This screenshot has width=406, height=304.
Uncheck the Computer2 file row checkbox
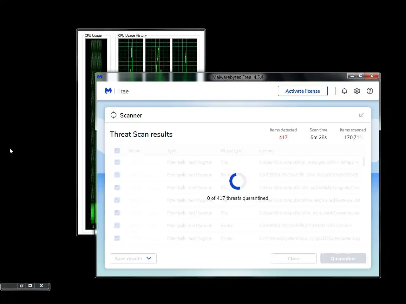coord(117,187)
